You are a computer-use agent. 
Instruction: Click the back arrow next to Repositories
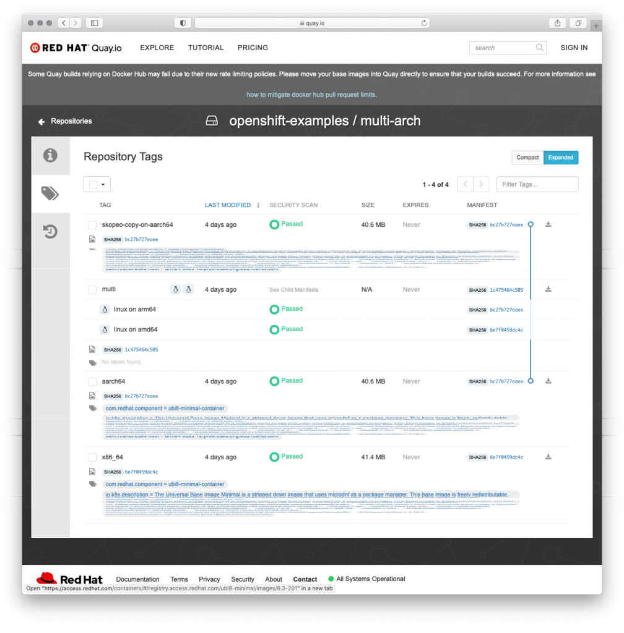(x=41, y=122)
